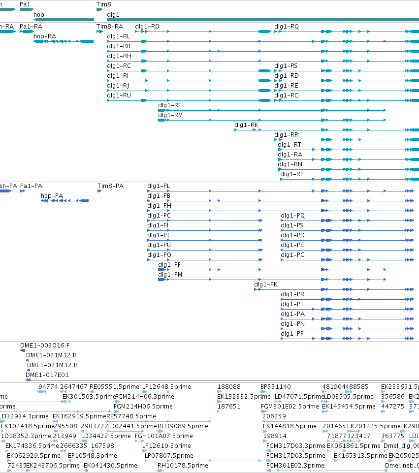Click the Tim8-PA protein feature
This screenshot has width=419, height=473.
click(x=99, y=191)
